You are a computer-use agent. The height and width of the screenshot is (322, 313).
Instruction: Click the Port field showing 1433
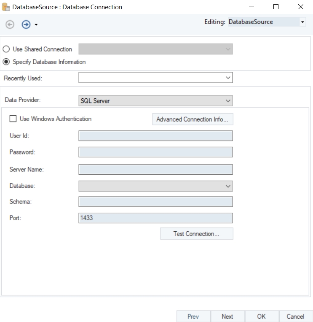click(155, 218)
